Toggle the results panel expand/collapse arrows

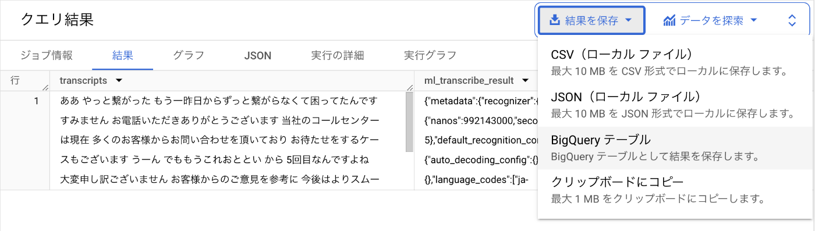click(792, 21)
